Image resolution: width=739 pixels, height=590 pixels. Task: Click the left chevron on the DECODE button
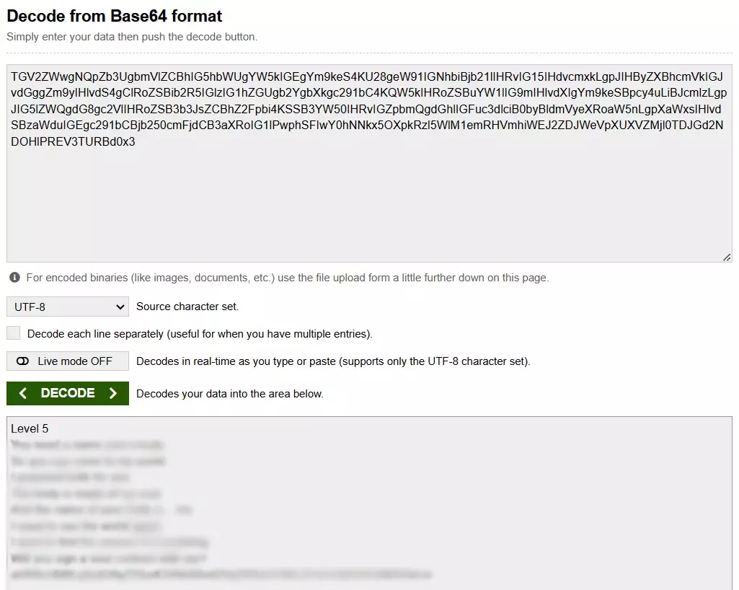point(23,393)
